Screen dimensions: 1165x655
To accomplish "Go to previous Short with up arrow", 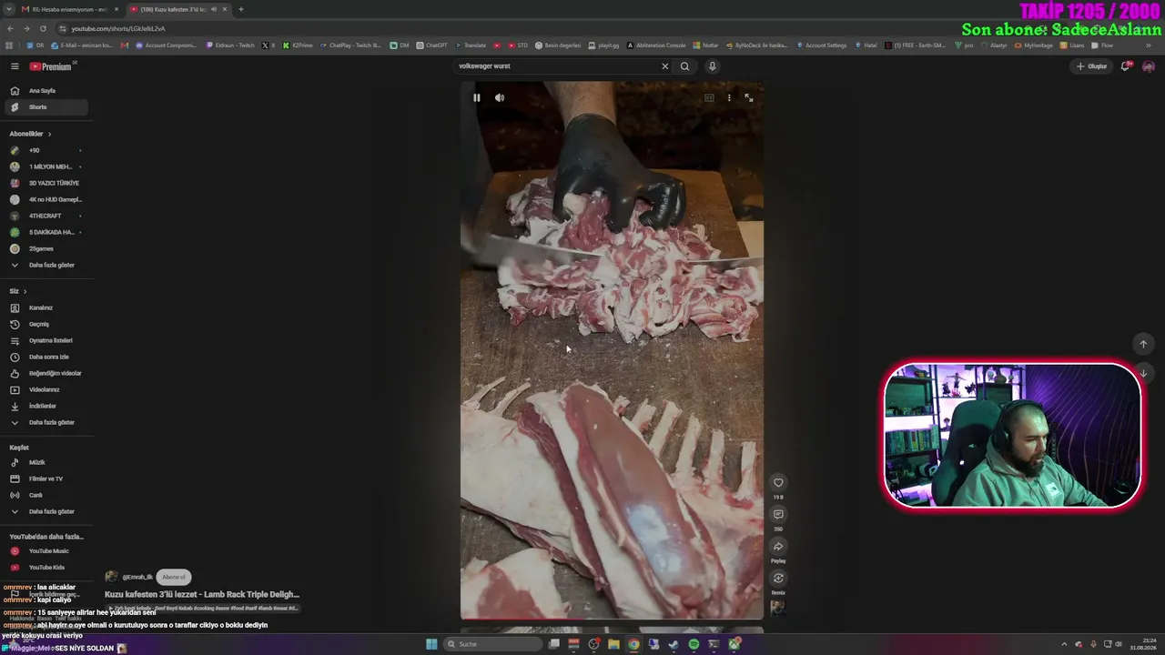I will coord(1144,344).
